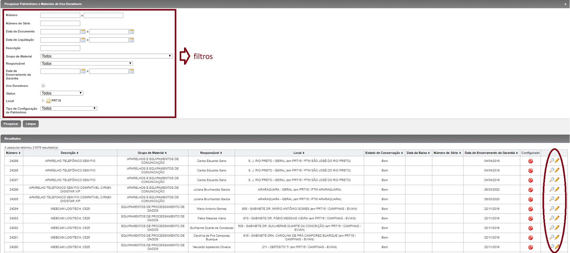
Task: Open calendar for Data do Documento start date
Action: 83,32
